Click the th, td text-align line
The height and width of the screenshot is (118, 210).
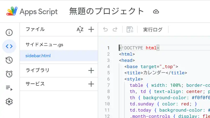[170, 92]
